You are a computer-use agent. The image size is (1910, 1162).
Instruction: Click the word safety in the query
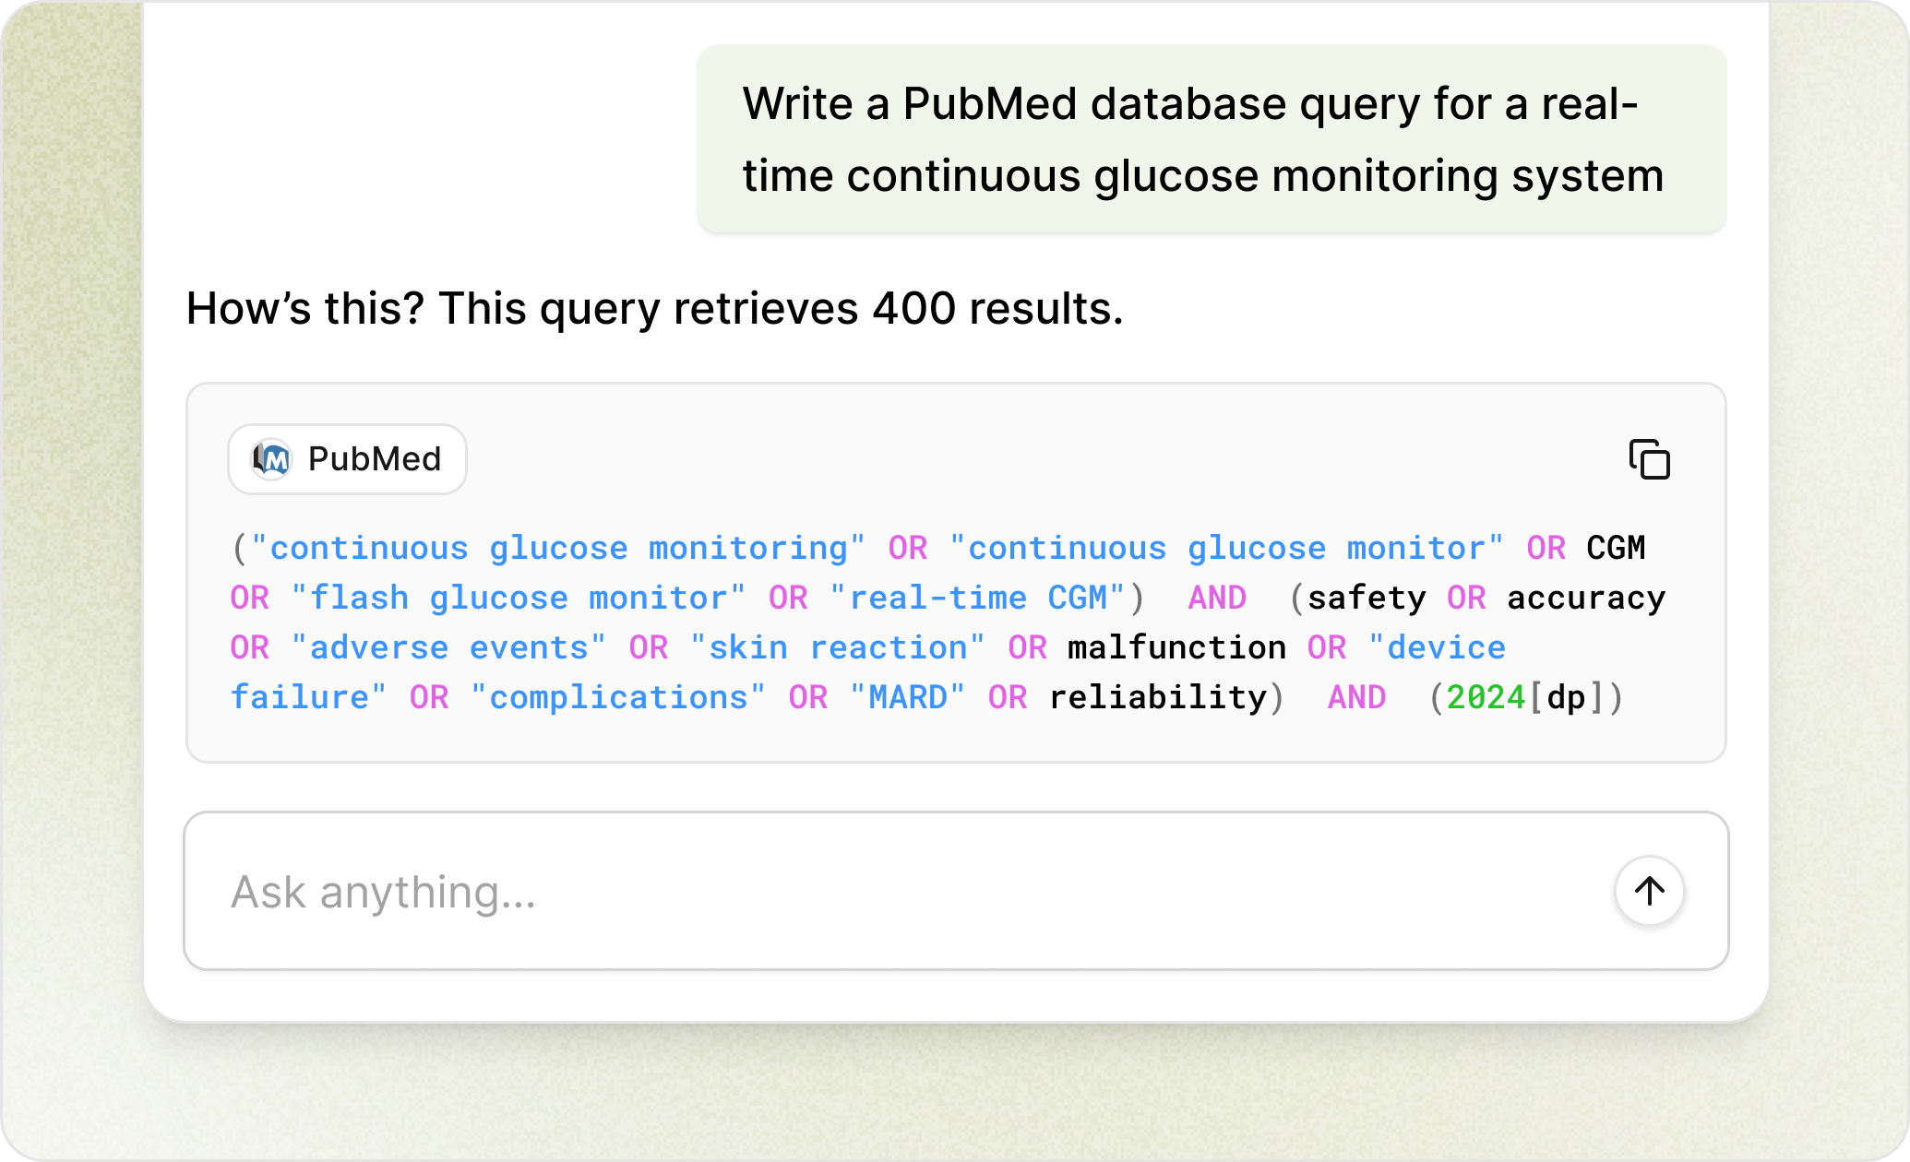pyautogui.click(x=1367, y=599)
